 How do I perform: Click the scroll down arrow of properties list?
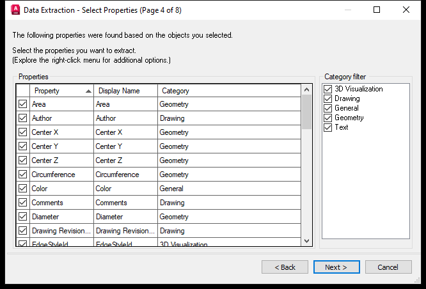pyautogui.click(x=307, y=241)
